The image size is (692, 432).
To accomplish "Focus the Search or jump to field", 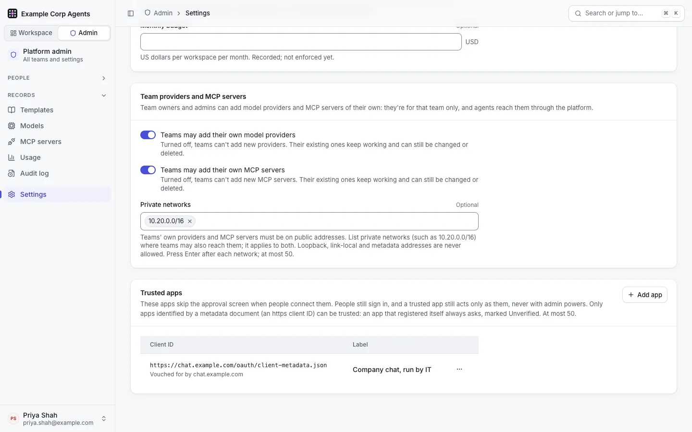I will click(627, 13).
